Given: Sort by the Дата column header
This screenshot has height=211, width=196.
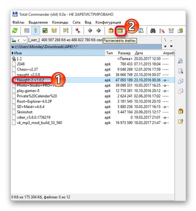Looking at the screenshot, I should (x=139, y=53).
